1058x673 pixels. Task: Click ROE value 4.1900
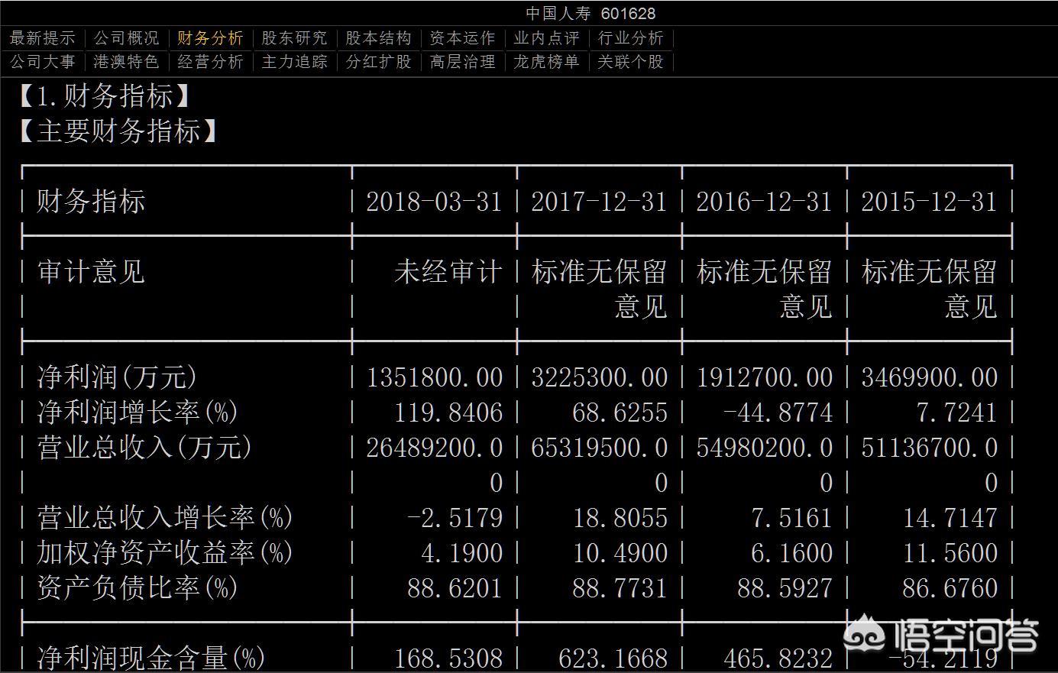[x=462, y=554]
